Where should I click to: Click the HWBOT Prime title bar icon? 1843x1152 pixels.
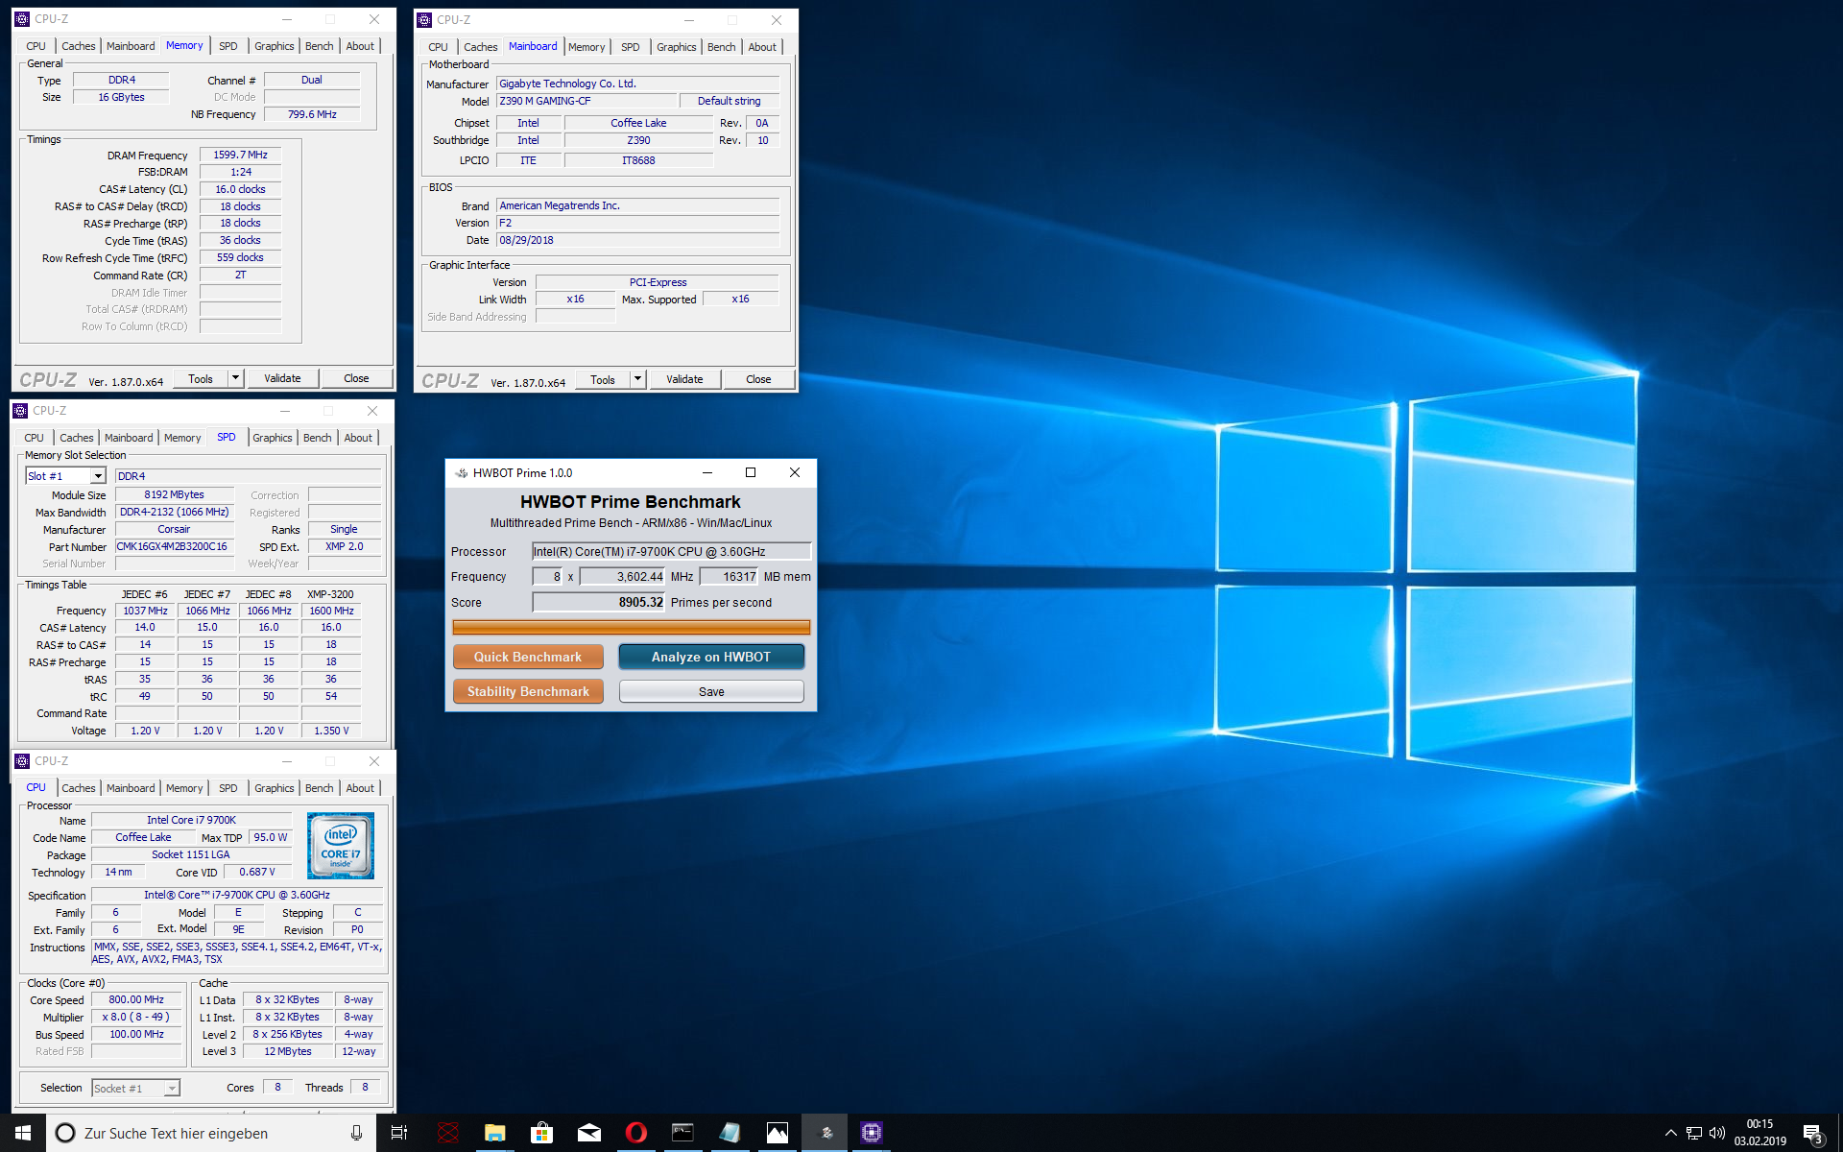[x=461, y=472]
